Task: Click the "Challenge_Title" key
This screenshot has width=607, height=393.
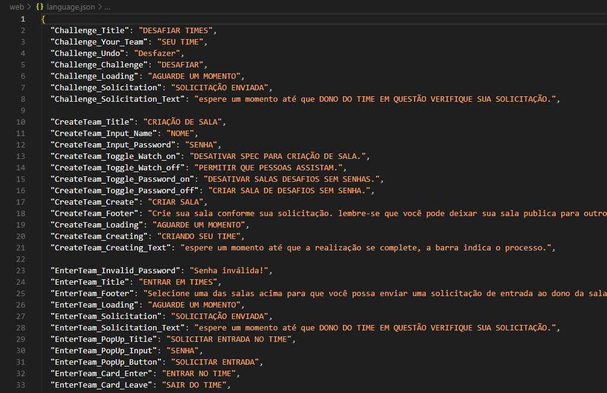Action: 90,30
